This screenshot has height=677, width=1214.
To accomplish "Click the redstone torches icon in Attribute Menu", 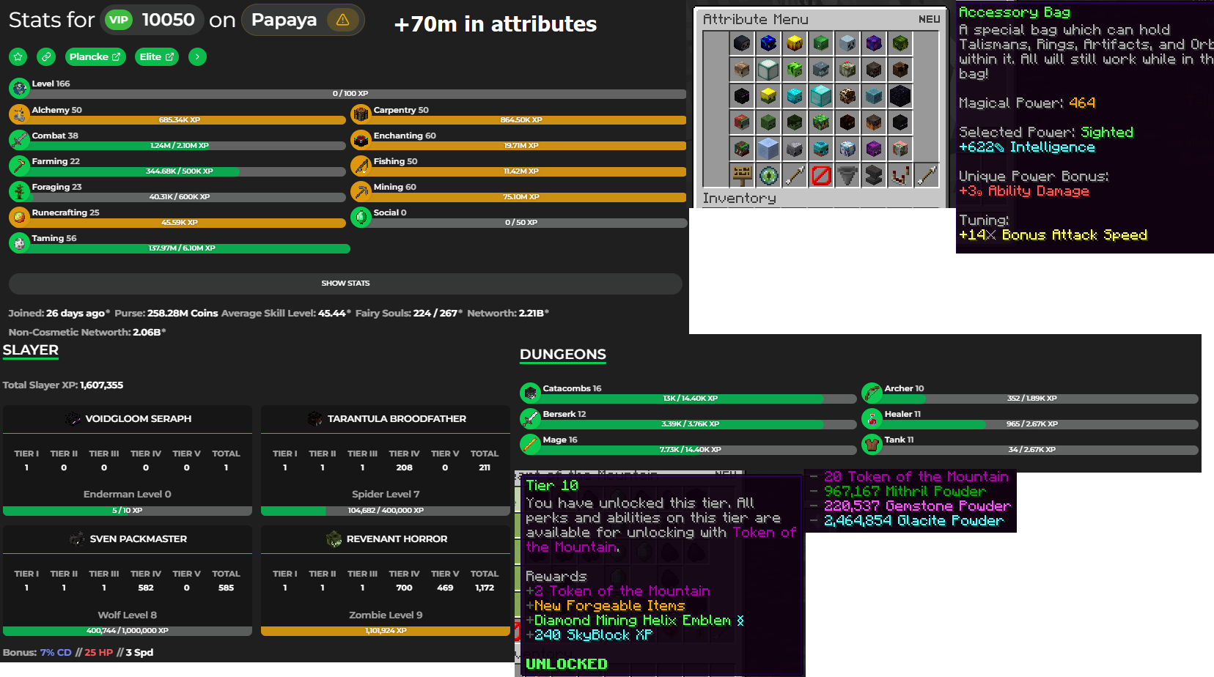I will [900, 175].
